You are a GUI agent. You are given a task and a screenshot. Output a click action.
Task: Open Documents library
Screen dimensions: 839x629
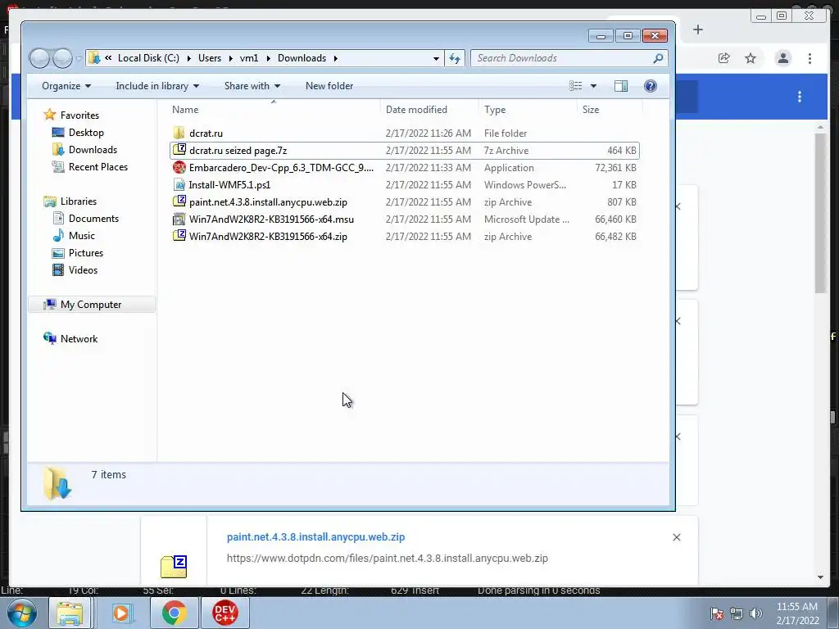pos(93,218)
